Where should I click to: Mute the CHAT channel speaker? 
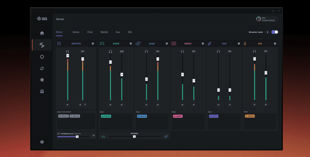158,104
